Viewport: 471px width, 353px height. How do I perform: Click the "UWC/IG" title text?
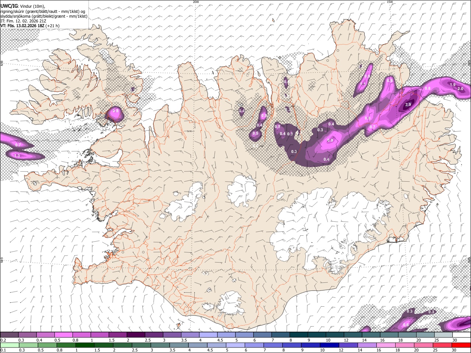pyautogui.click(x=8, y=6)
